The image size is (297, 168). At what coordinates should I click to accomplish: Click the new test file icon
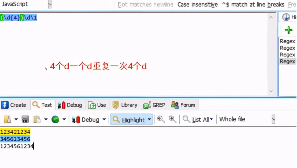8,119
